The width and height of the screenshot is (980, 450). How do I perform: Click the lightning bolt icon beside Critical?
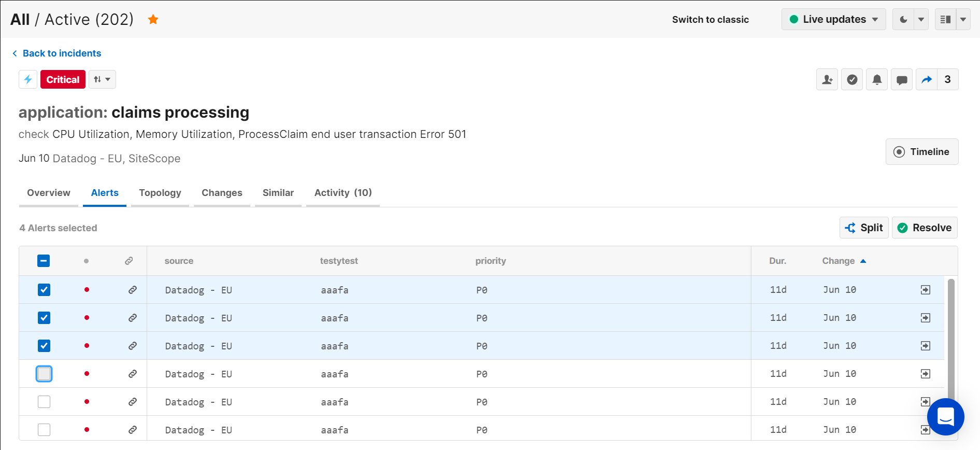click(28, 79)
